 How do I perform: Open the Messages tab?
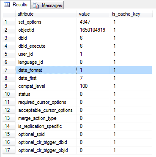(x=47, y=5)
